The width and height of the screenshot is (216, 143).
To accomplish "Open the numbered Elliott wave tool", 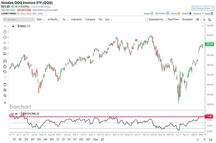I will coord(5,48).
